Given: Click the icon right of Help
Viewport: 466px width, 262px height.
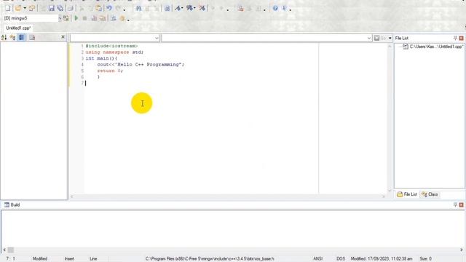Looking at the screenshot, I should click(284, 8).
